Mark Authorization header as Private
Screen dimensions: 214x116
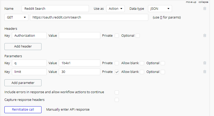(117, 36)
